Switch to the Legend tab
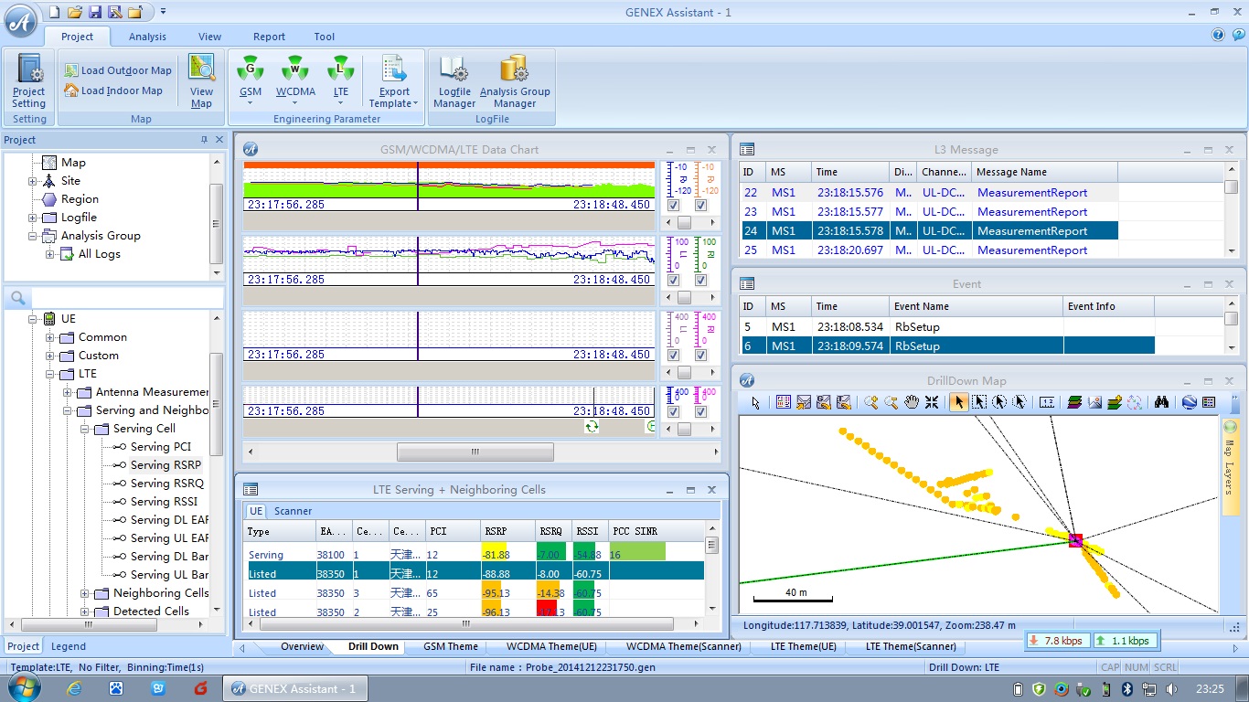The width and height of the screenshot is (1249, 702). click(69, 646)
